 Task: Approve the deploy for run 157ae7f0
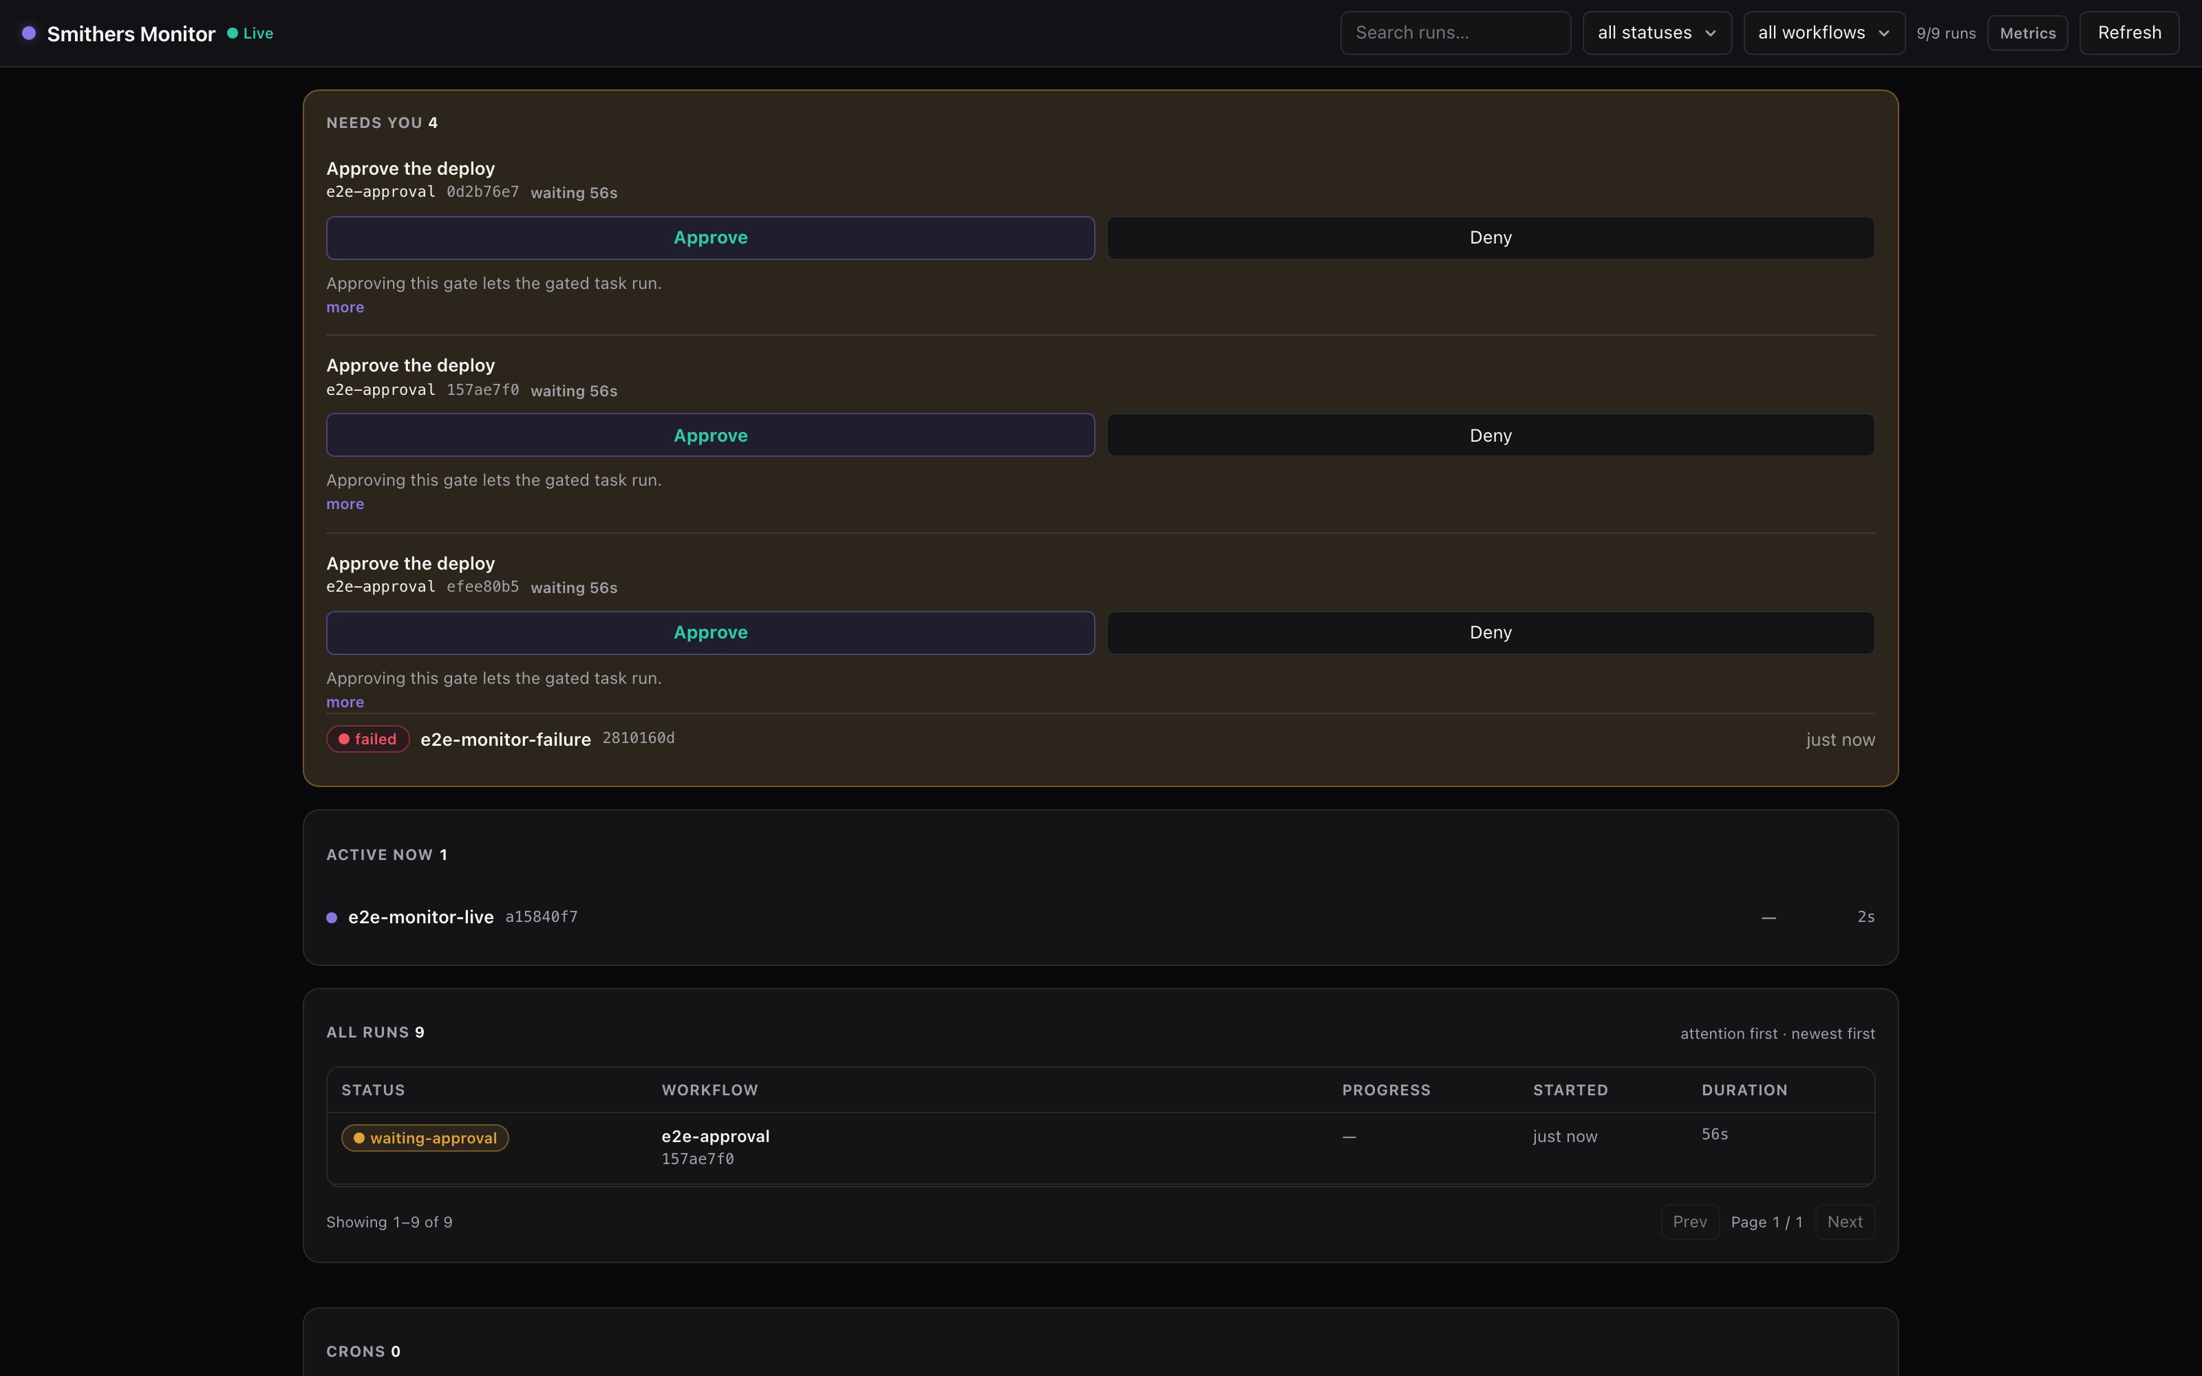(709, 435)
